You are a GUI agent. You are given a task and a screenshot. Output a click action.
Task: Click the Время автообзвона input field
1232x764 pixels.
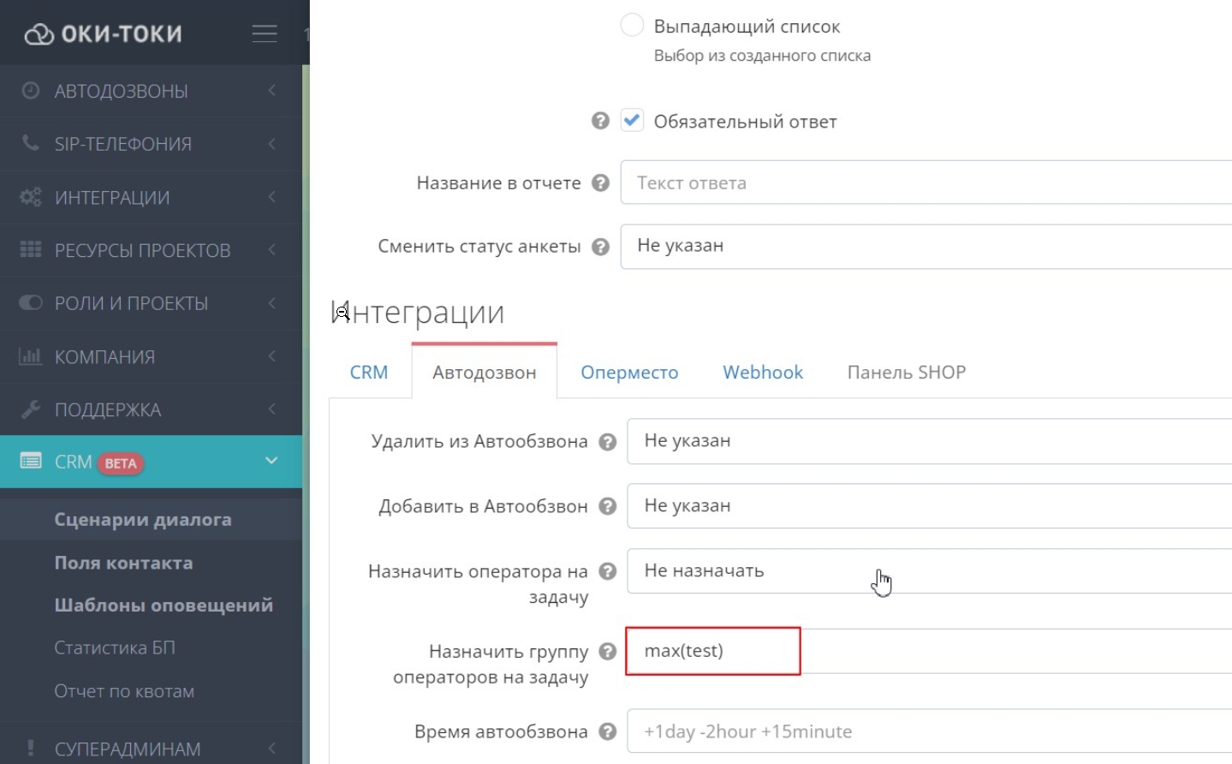[929, 731]
